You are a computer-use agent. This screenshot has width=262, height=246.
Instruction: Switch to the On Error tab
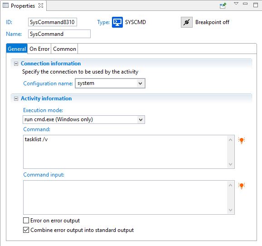coord(39,49)
